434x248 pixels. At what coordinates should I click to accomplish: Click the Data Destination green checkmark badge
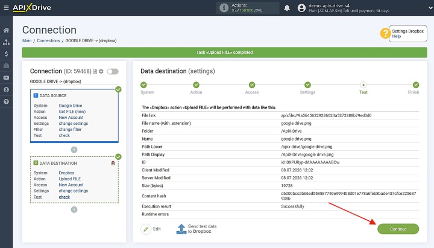point(119,157)
